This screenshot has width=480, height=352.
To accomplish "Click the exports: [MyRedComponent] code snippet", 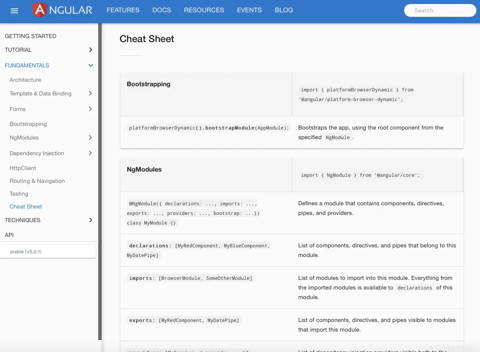I will point(184,320).
